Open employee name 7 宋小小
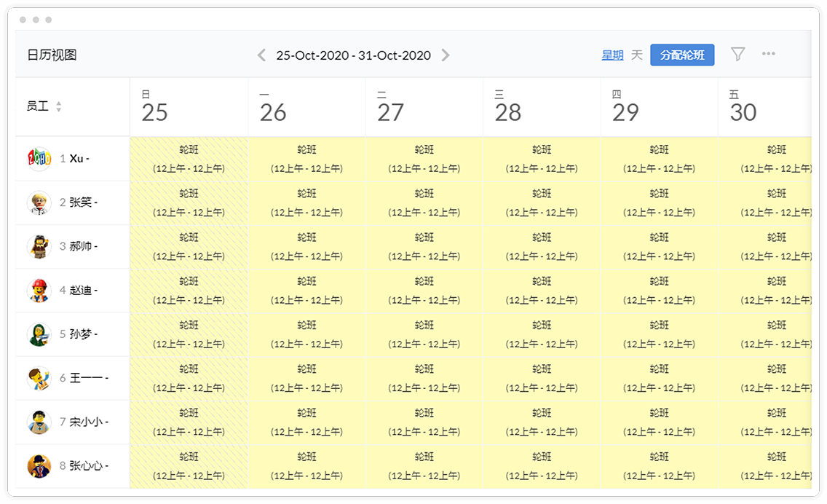 pyautogui.click(x=84, y=422)
